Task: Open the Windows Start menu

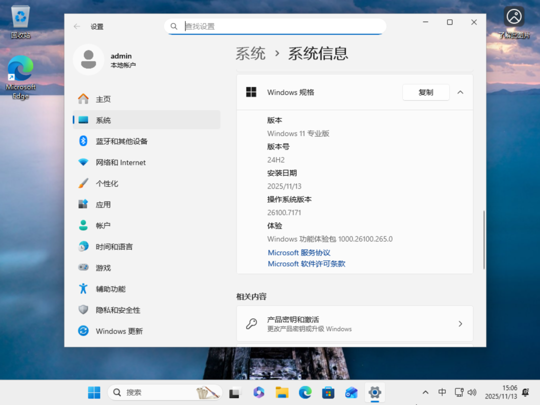Action: [94, 392]
